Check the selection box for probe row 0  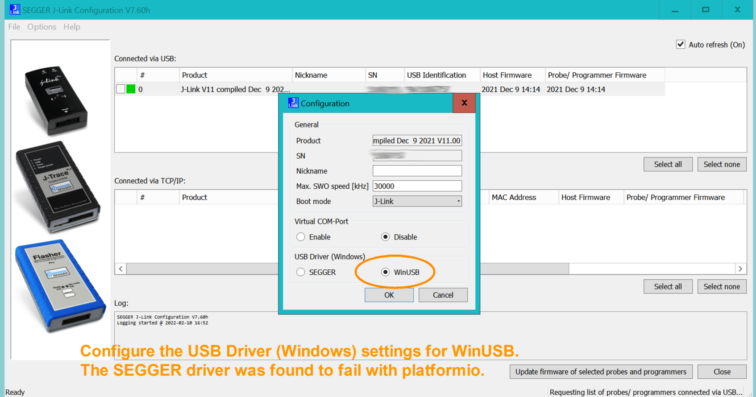pos(120,89)
